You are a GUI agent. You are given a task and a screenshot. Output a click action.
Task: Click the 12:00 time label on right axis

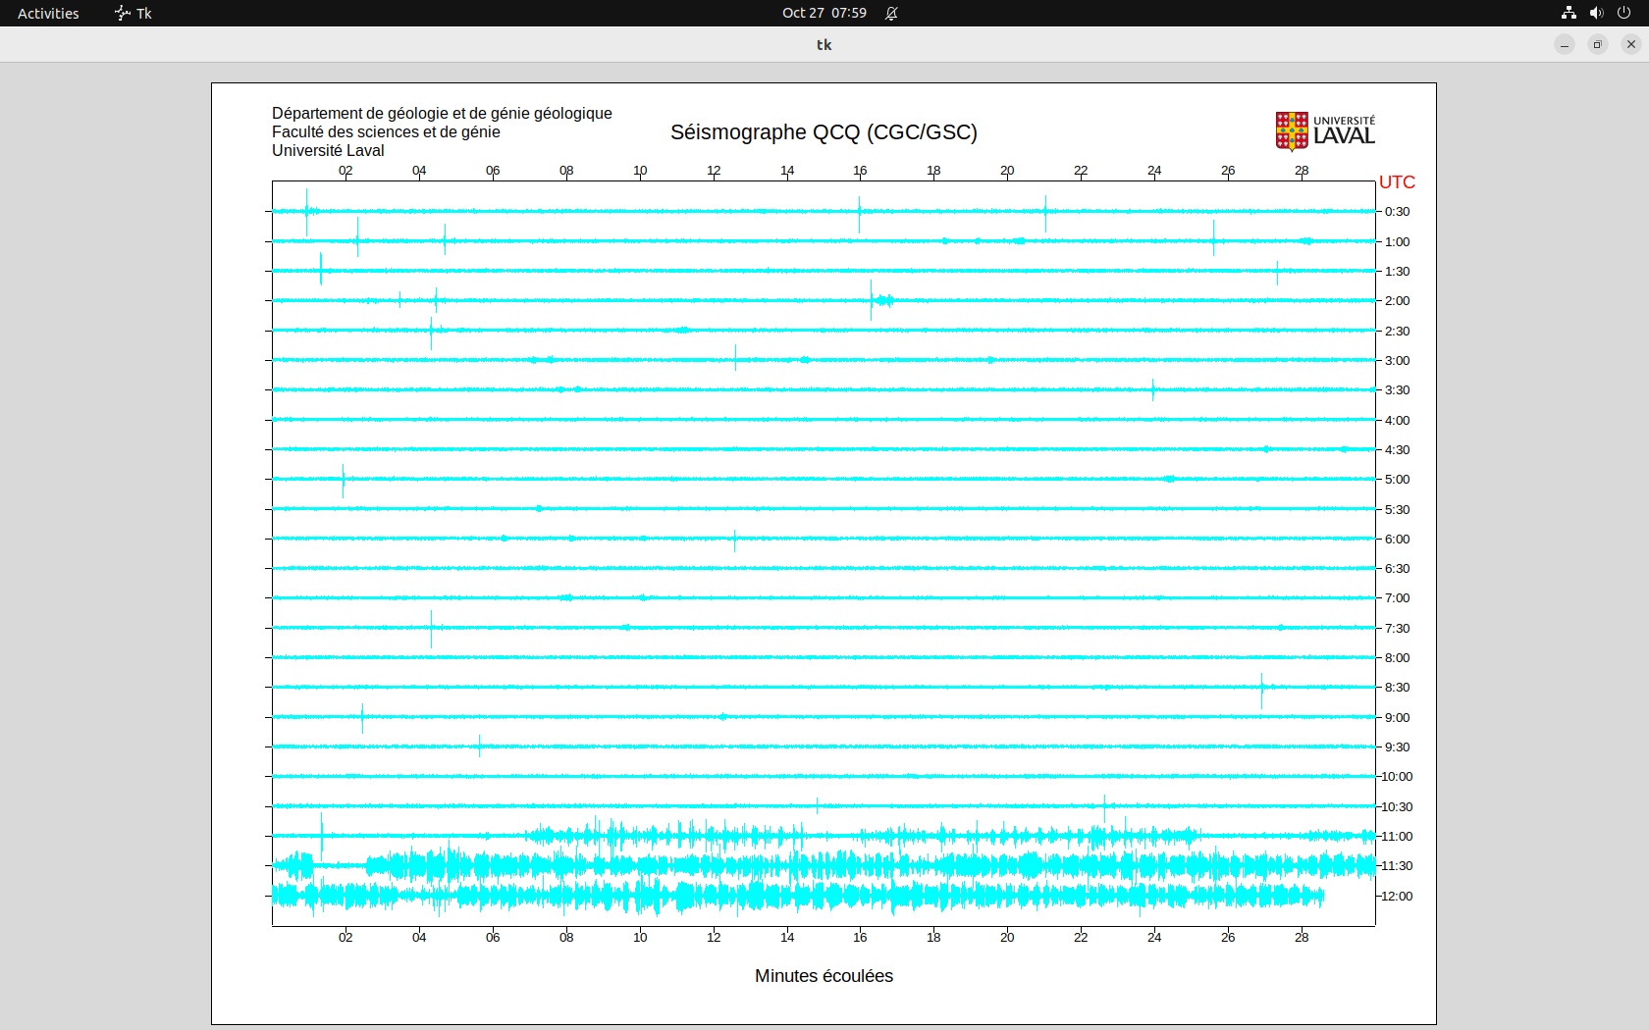[x=1397, y=897]
